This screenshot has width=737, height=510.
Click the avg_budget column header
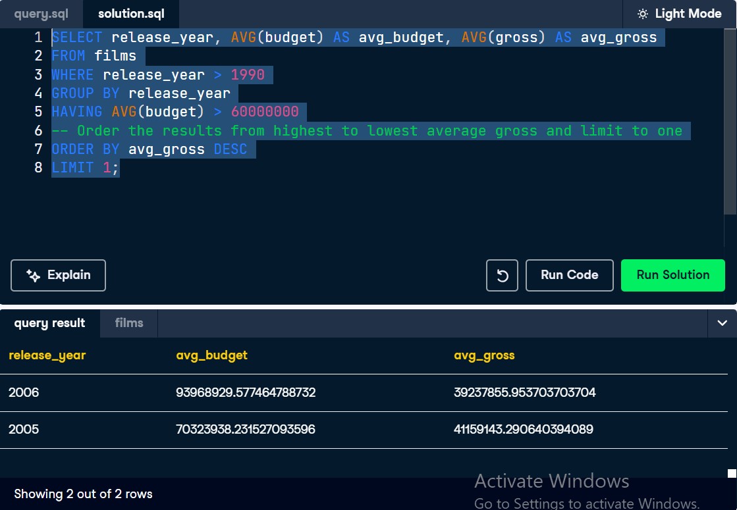(211, 355)
